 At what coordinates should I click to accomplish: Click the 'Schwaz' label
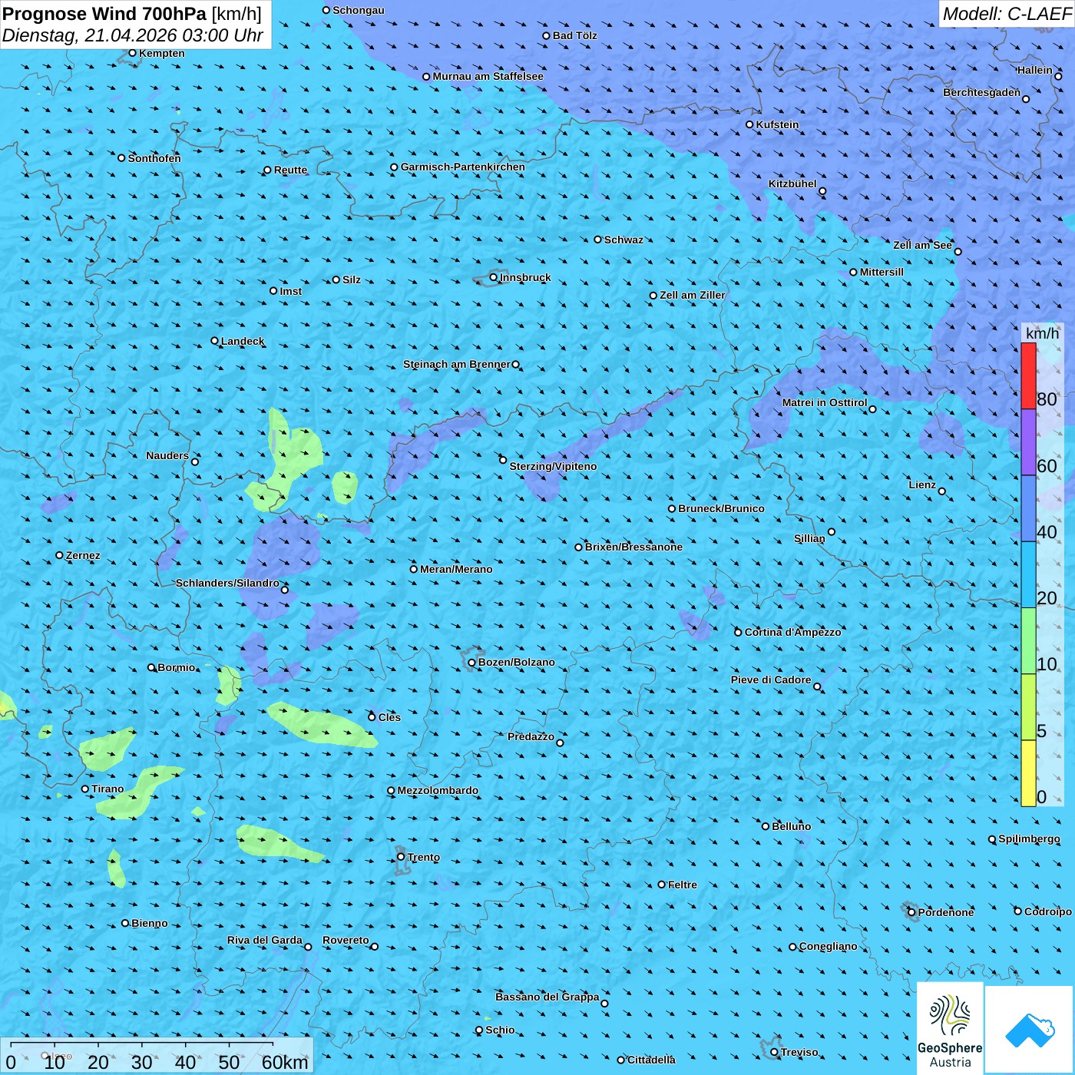(623, 240)
